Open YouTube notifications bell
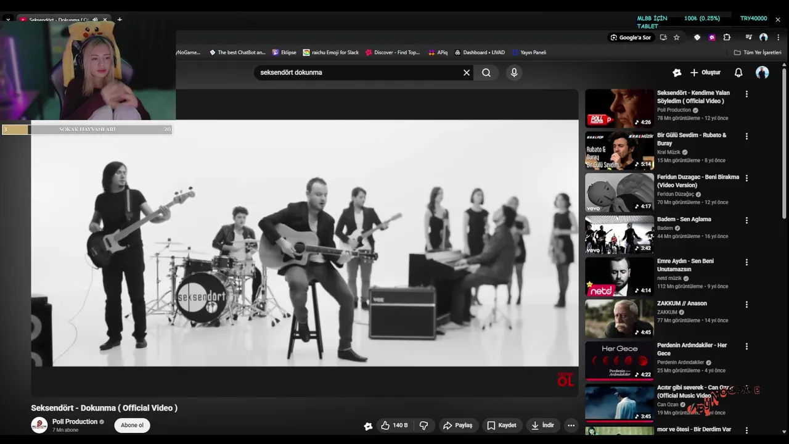The image size is (789, 444). (738, 73)
